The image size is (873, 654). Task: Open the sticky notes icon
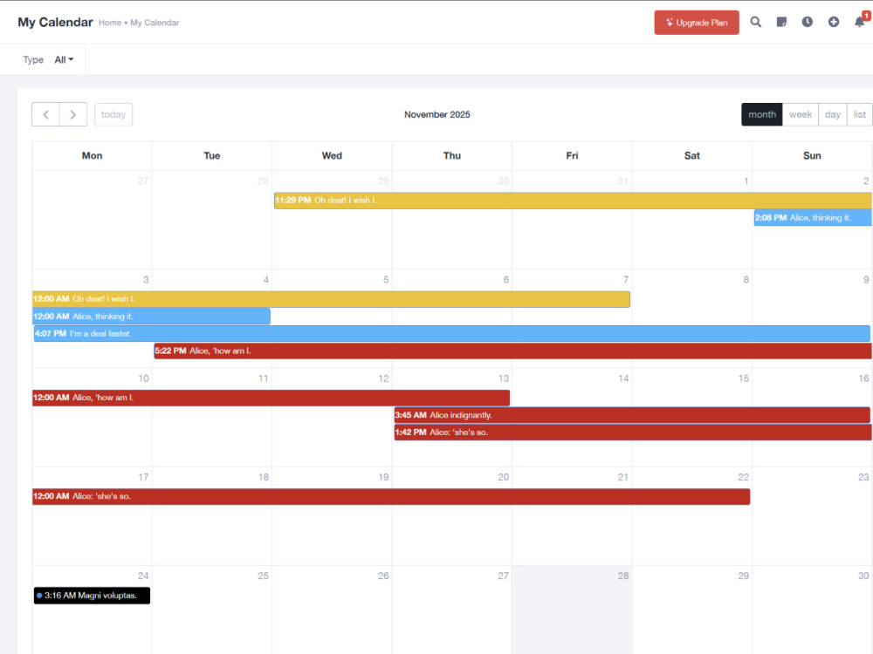(781, 23)
